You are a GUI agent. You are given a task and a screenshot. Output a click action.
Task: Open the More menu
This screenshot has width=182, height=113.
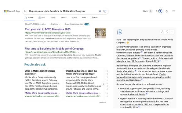95,18
